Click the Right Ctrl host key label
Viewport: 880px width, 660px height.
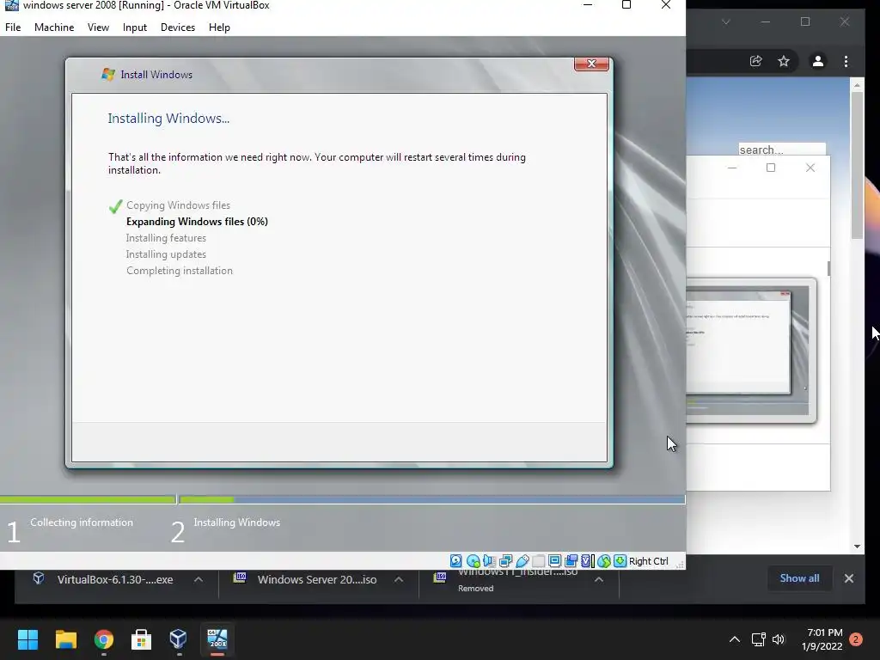(x=648, y=561)
